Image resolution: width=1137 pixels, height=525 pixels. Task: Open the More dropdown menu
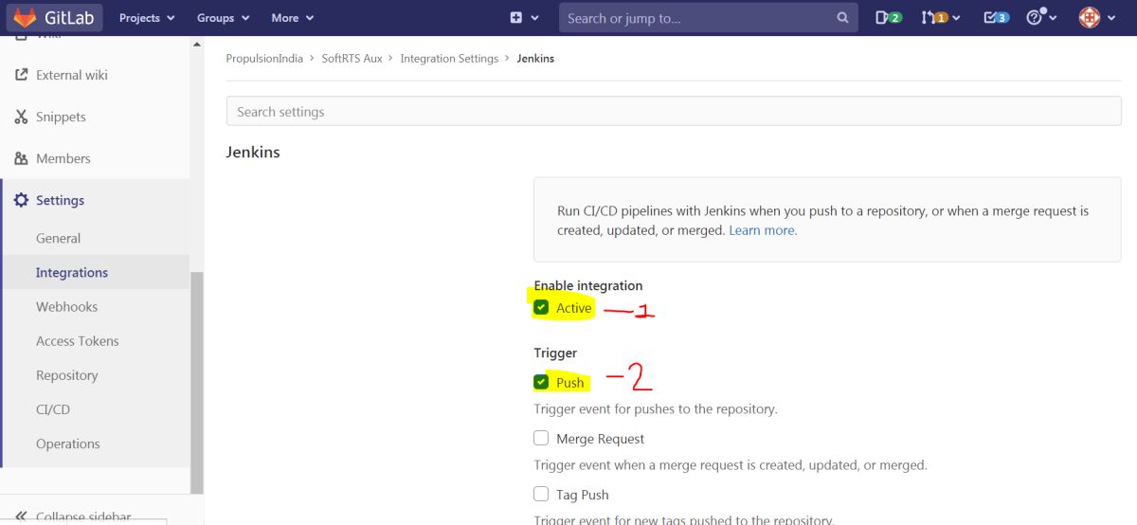pos(293,18)
